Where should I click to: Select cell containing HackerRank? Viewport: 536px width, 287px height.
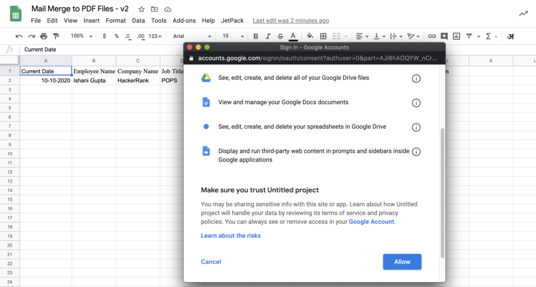coord(138,81)
